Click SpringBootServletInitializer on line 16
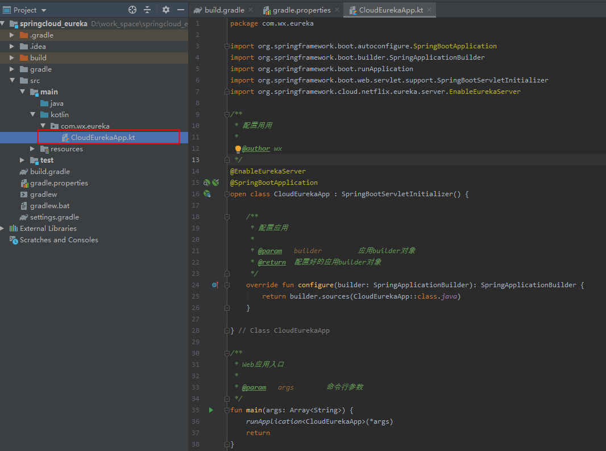 point(397,194)
